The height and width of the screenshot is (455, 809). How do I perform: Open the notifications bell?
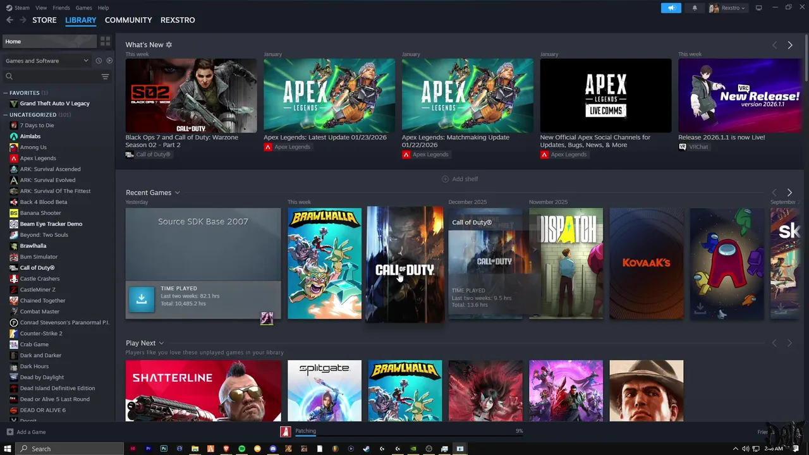695,8
